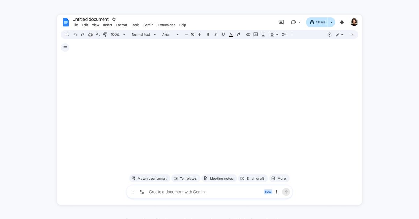
Task: Click the insert link icon
Action: (248, 35)
